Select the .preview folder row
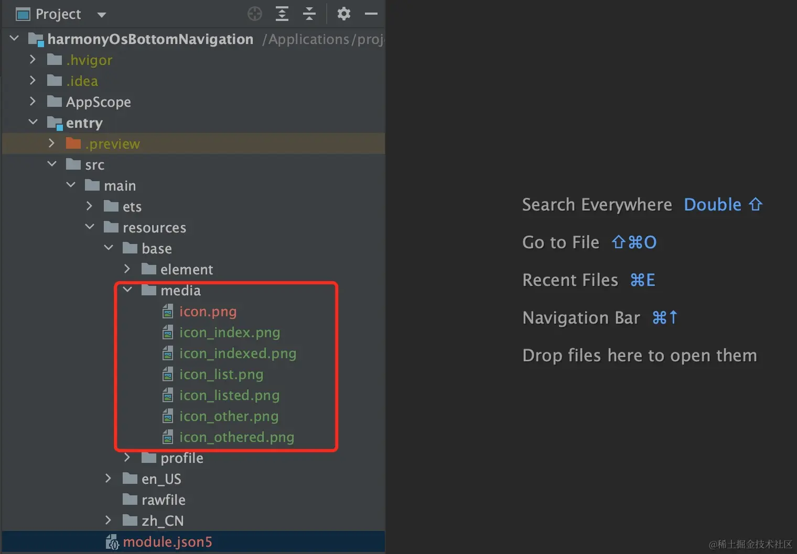 click(x=112, y=144)
